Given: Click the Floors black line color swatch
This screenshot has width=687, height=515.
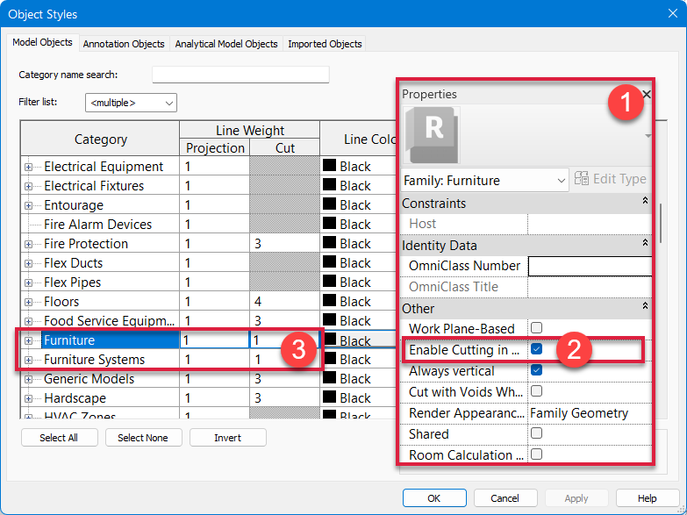Looking at the screenshot, I should point(330,302).
